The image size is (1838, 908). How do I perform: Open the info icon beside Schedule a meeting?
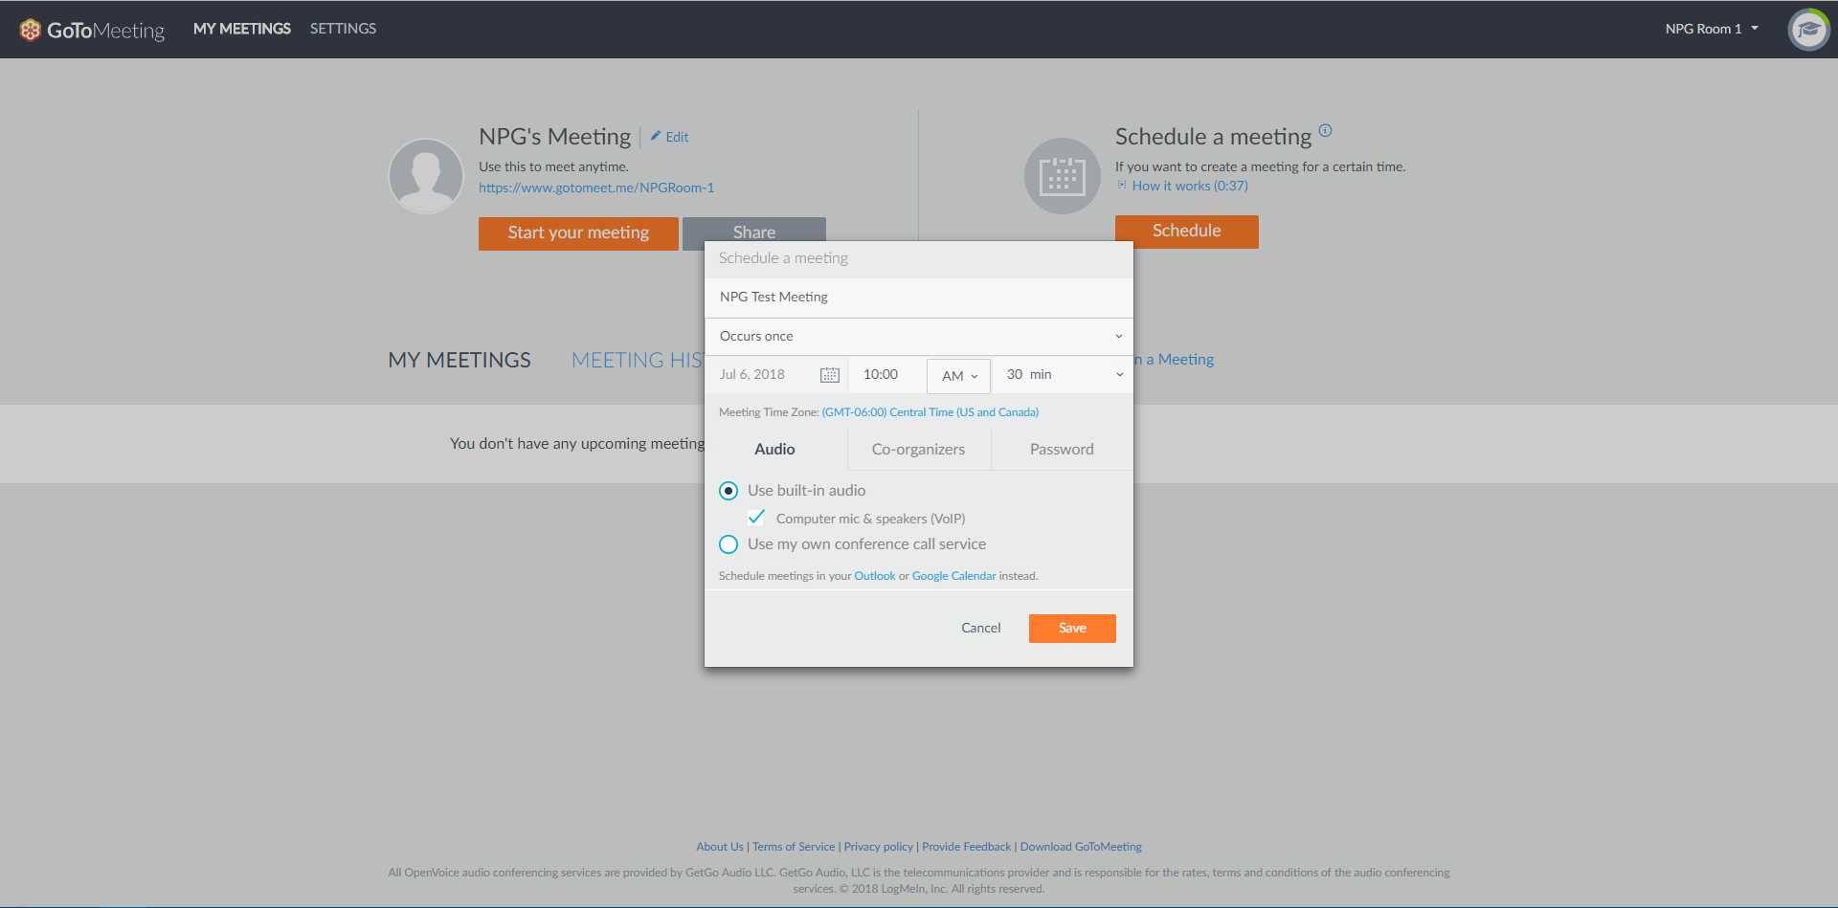point(1325,130)
